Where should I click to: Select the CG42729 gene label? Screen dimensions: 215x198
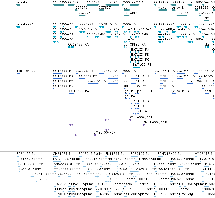pos(206,13)
